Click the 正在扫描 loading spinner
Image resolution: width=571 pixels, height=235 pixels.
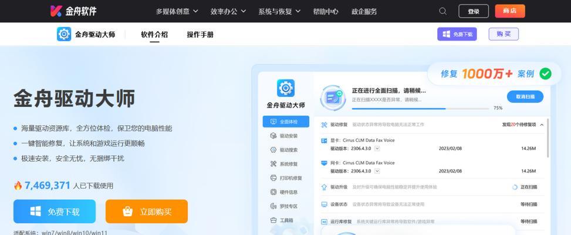click(515, 187)
